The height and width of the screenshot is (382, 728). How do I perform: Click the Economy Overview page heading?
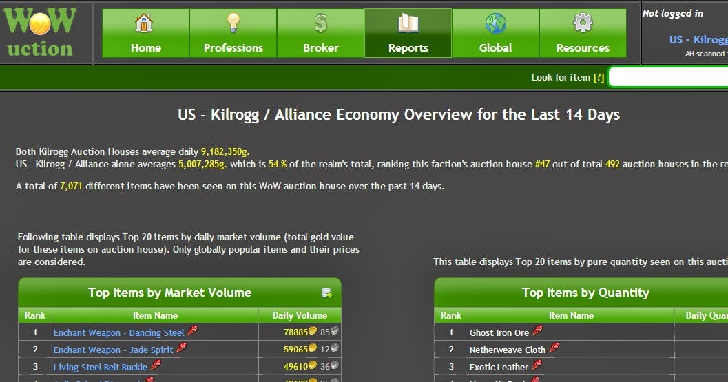[x=399, y=115]
